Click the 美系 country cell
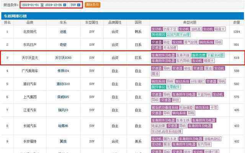 click(138, 142)
